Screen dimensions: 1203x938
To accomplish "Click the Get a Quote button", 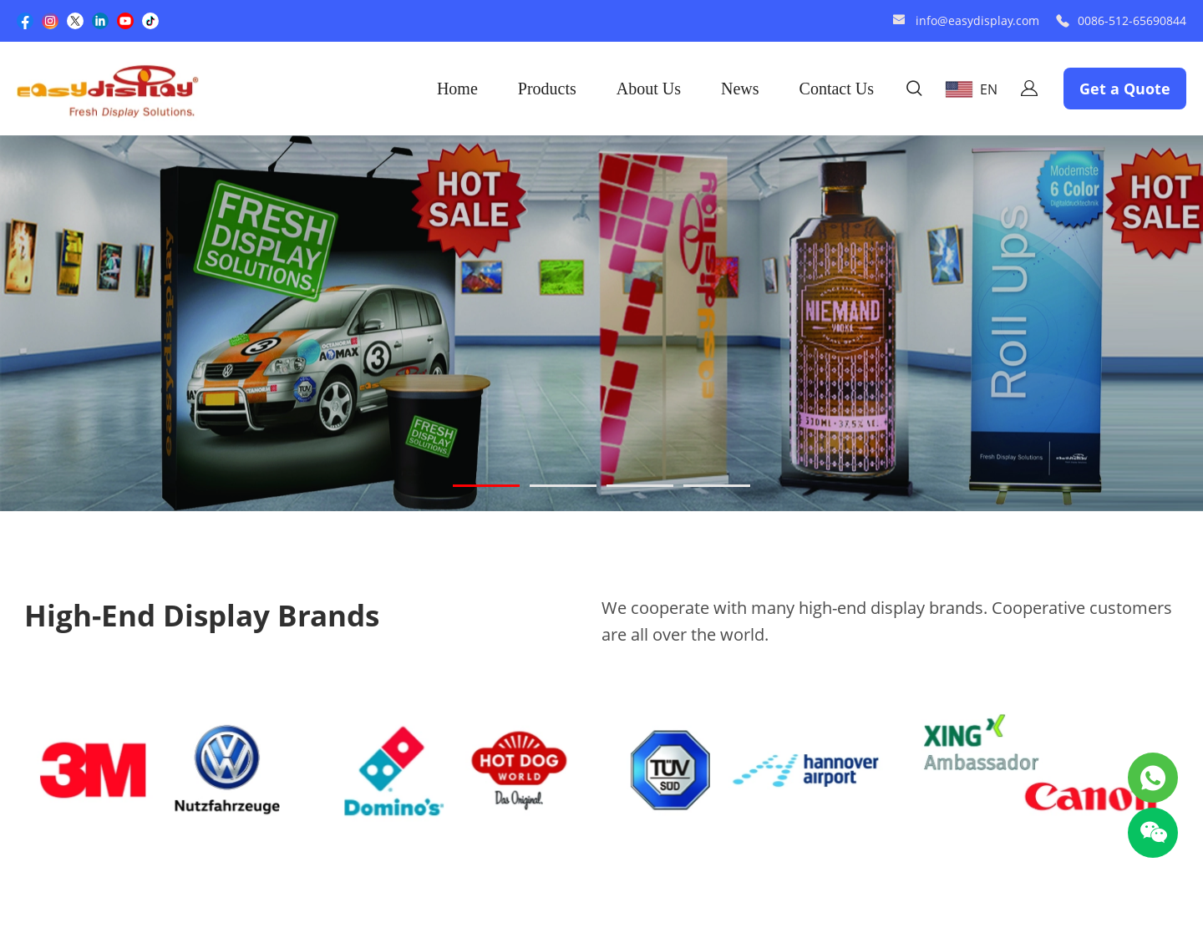I will tap(1124, 89).
